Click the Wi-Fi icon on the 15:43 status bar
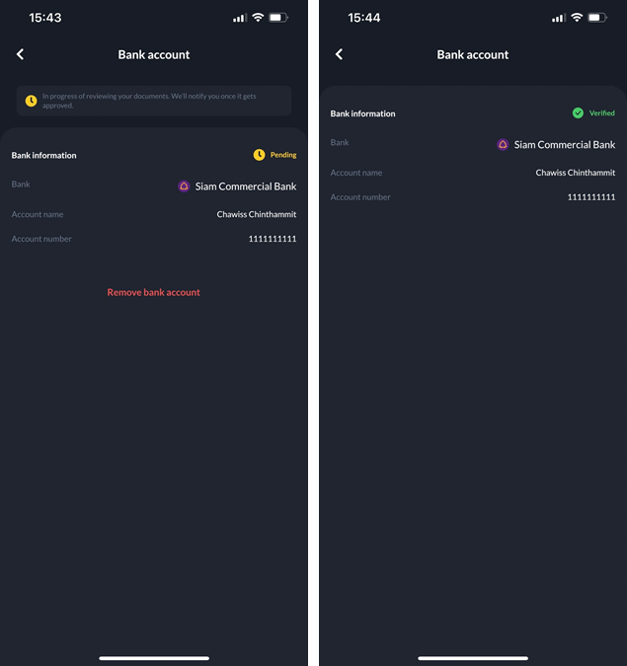 [x=258, y=18]
